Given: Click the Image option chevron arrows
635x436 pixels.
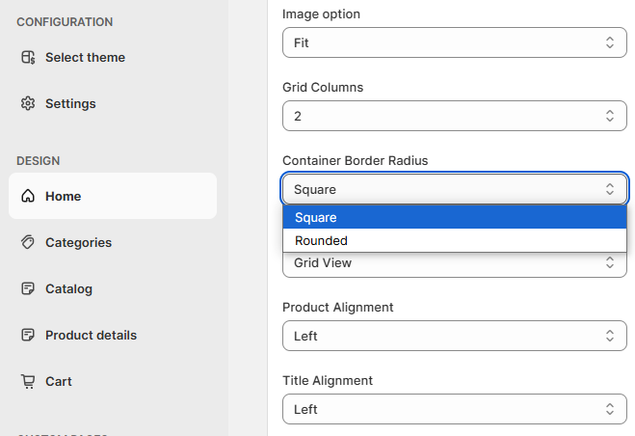Looking at the screenshot, I should (610, 42).
